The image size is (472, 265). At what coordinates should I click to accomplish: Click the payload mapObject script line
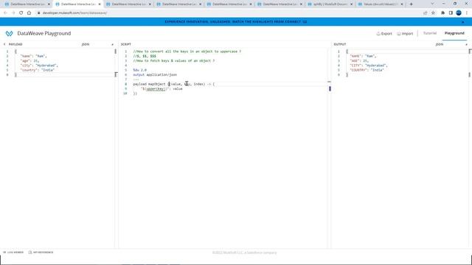click(x=174, y=84)
